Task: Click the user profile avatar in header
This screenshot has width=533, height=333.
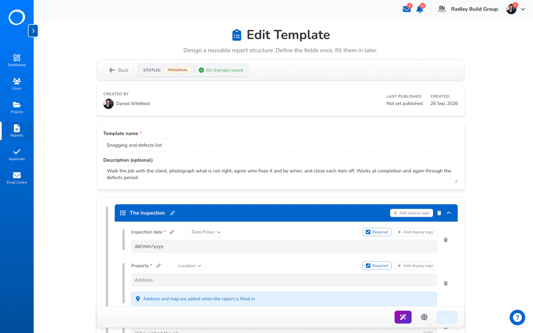Action: 511,9
